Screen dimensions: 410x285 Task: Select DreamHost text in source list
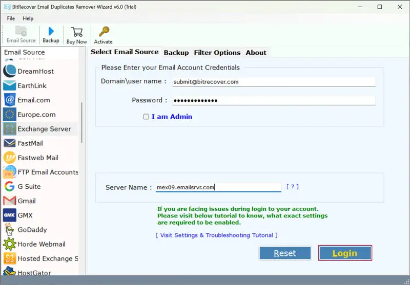tap(36, 71)
